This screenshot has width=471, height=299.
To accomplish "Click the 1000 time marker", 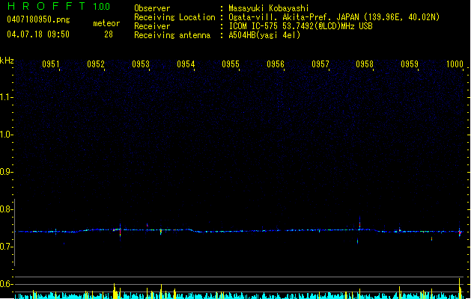I will coord(455,64).
